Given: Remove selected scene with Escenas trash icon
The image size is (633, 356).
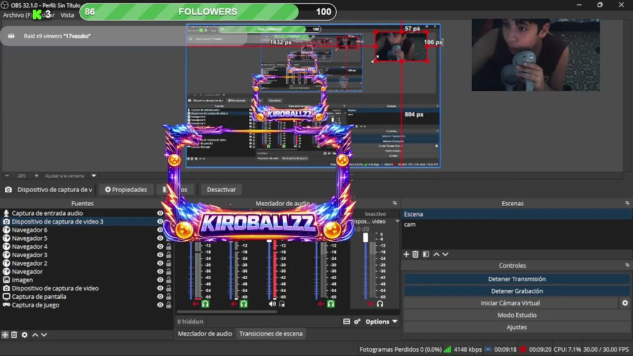Looking at the screenshot, I should pos(415,254).
